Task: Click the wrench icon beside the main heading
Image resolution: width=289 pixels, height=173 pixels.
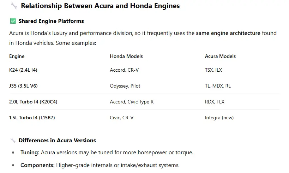Action: (x=14, y=6)
